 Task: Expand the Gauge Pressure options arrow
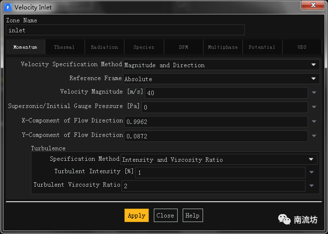(x=314, y=107)
